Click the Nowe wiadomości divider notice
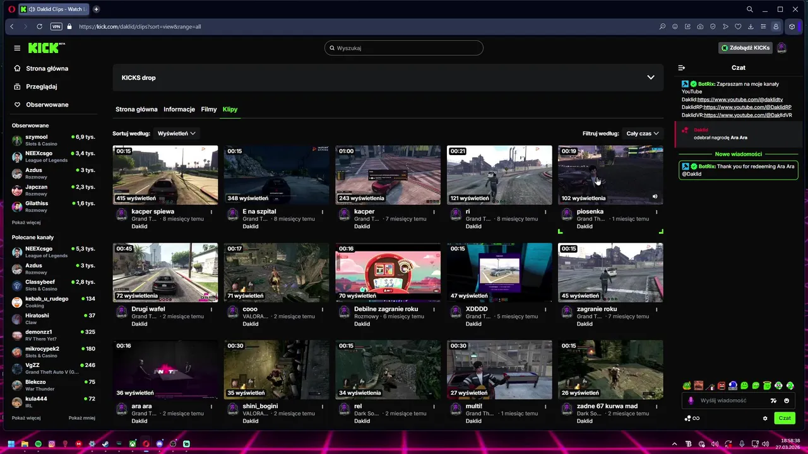Viewport: 808px width, 454px height. [x=738, y=154]
